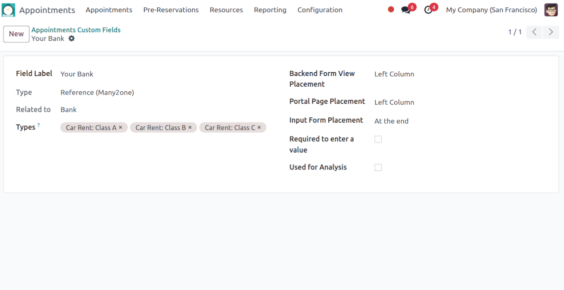
Task: Open the activities clock icon
Action: (x=428, y=10)
